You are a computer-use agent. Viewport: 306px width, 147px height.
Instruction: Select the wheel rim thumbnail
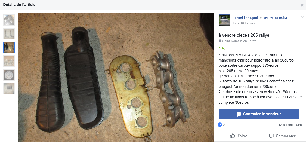(x=9, y=75)
